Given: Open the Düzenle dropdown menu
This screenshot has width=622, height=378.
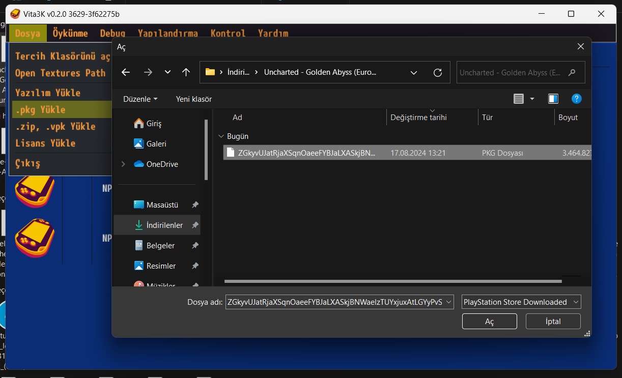Looking at the screenshot, I should pyautogui.click(x=140, y=99).
